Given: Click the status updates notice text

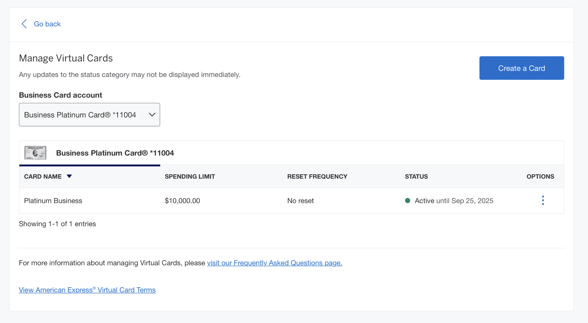Looking at the screenshot, I should coord(130,74).
